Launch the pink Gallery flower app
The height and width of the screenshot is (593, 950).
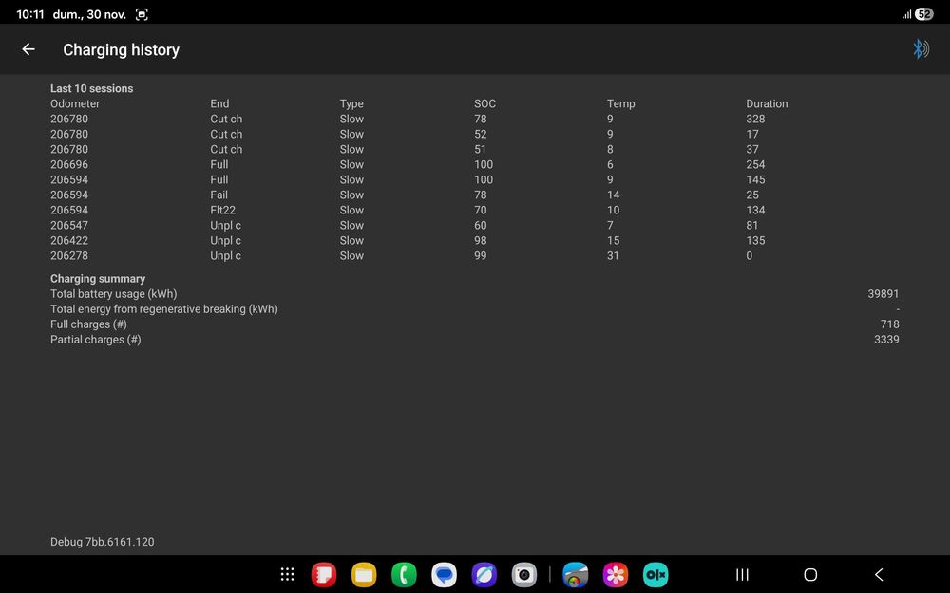[615, 574]
